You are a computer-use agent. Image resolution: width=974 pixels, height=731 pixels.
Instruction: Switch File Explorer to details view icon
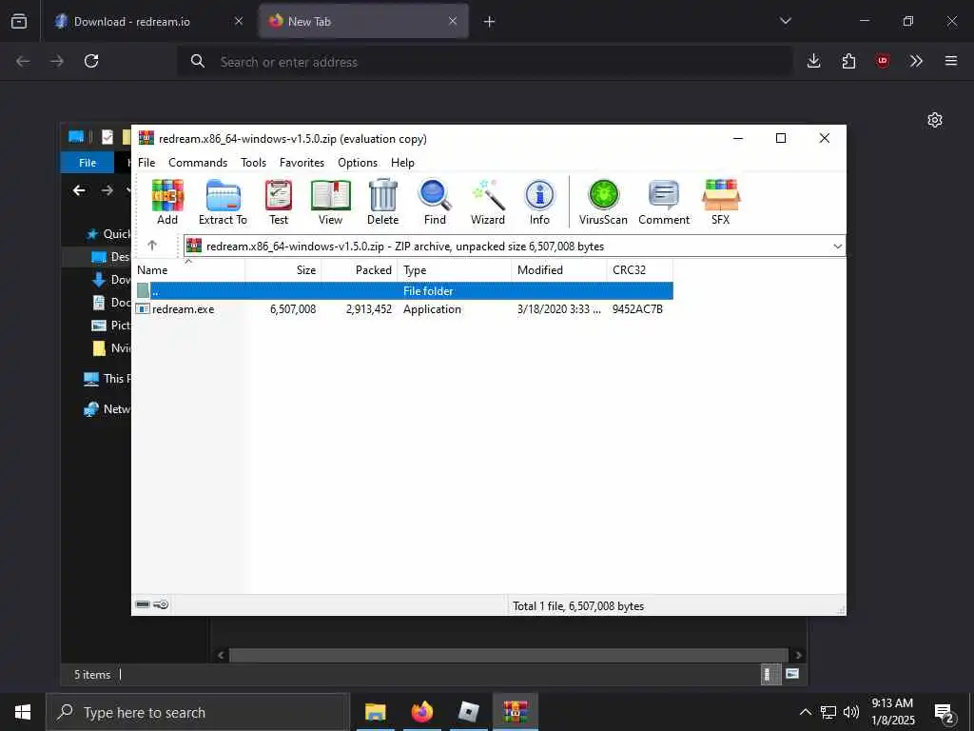pyautogui.click(x=770, y=675)
